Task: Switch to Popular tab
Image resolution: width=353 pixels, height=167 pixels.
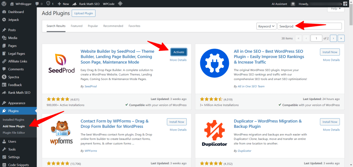Action: click(x=93, y=26)
